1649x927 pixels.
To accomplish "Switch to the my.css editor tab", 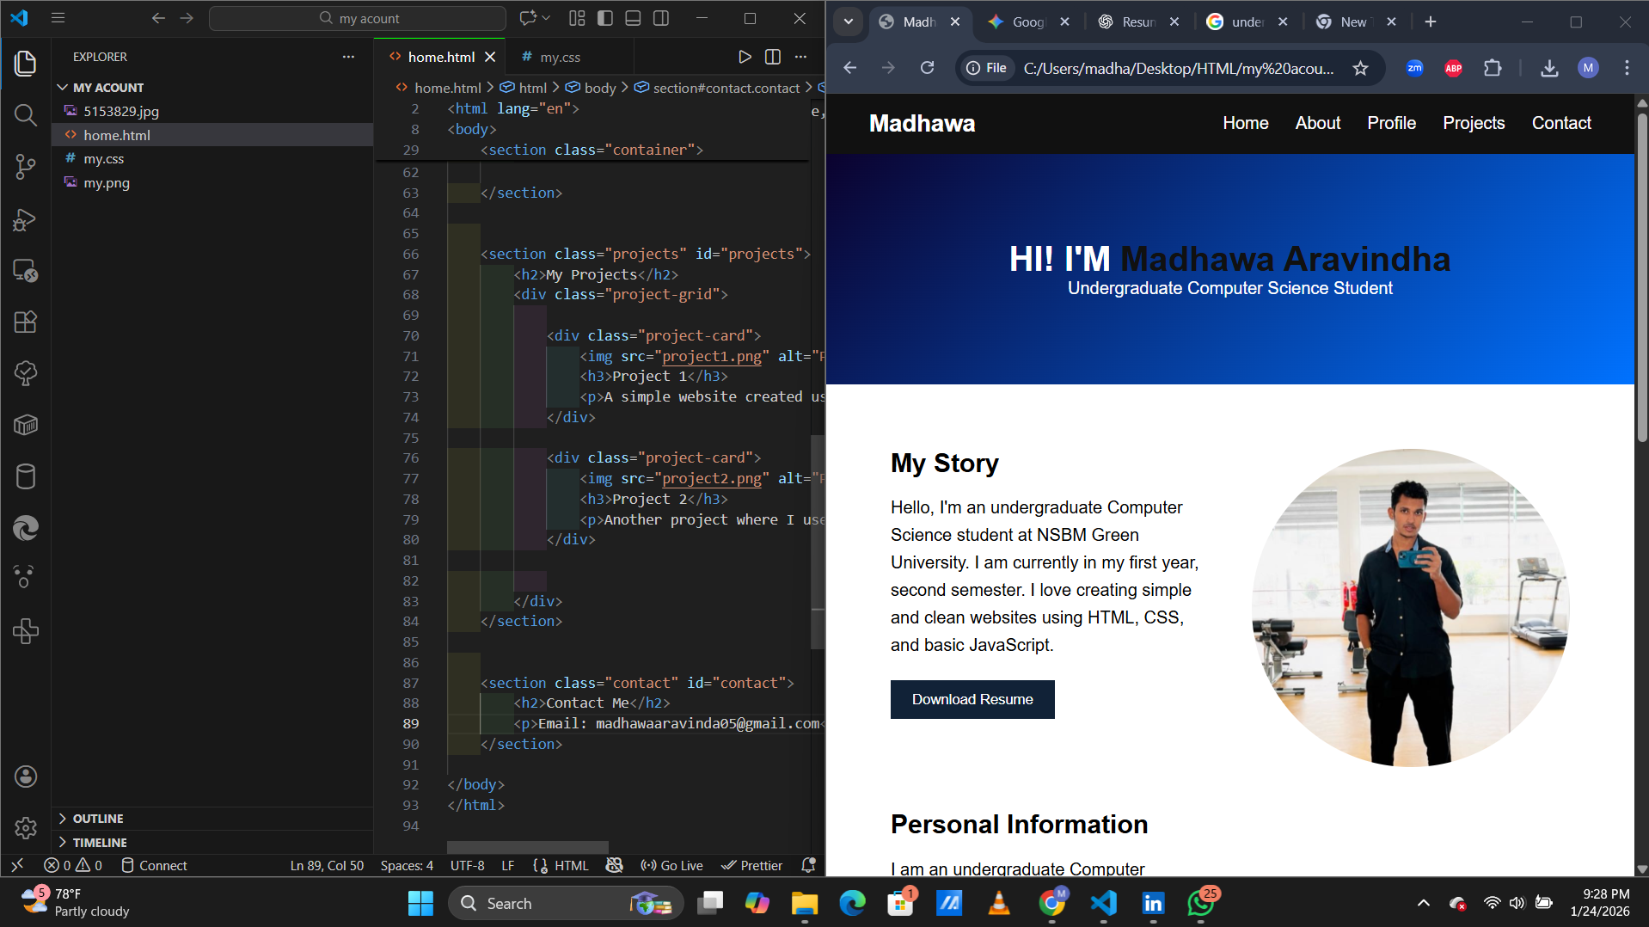I will click(x=560, y=57).
